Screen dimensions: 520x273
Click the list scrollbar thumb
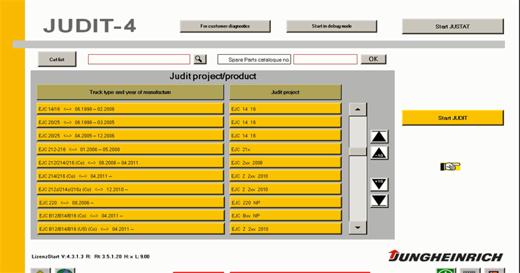[357, 151]
